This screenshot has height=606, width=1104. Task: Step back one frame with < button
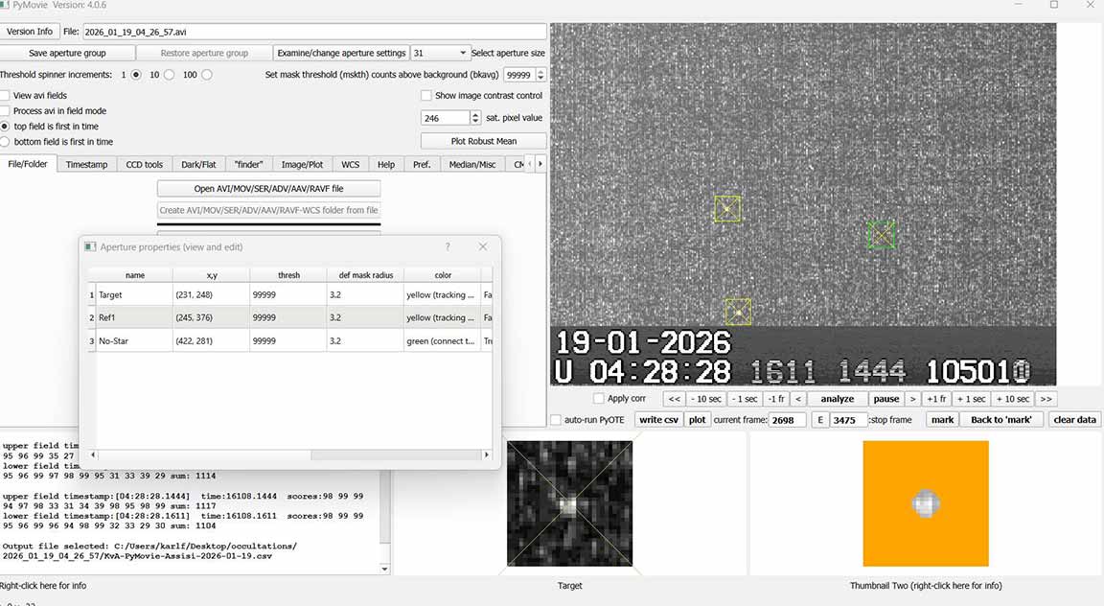[x=797, y=399]
